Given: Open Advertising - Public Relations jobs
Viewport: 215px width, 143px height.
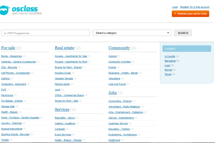Looking at the screenshot, I should [x=124, y=107].
